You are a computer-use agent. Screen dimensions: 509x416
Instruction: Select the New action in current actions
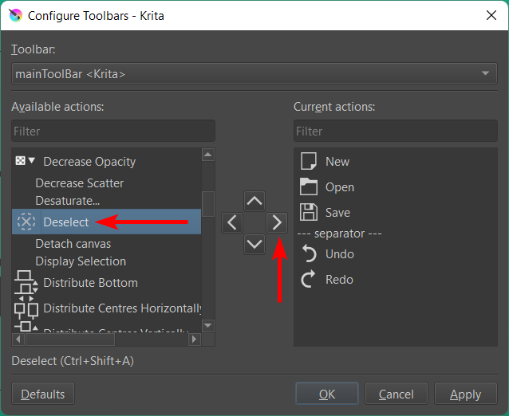tap(337, 162)
